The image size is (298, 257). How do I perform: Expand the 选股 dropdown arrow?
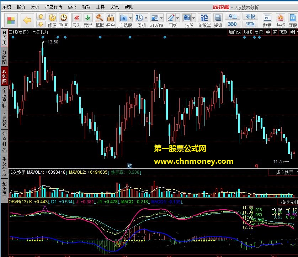point(194,18)
